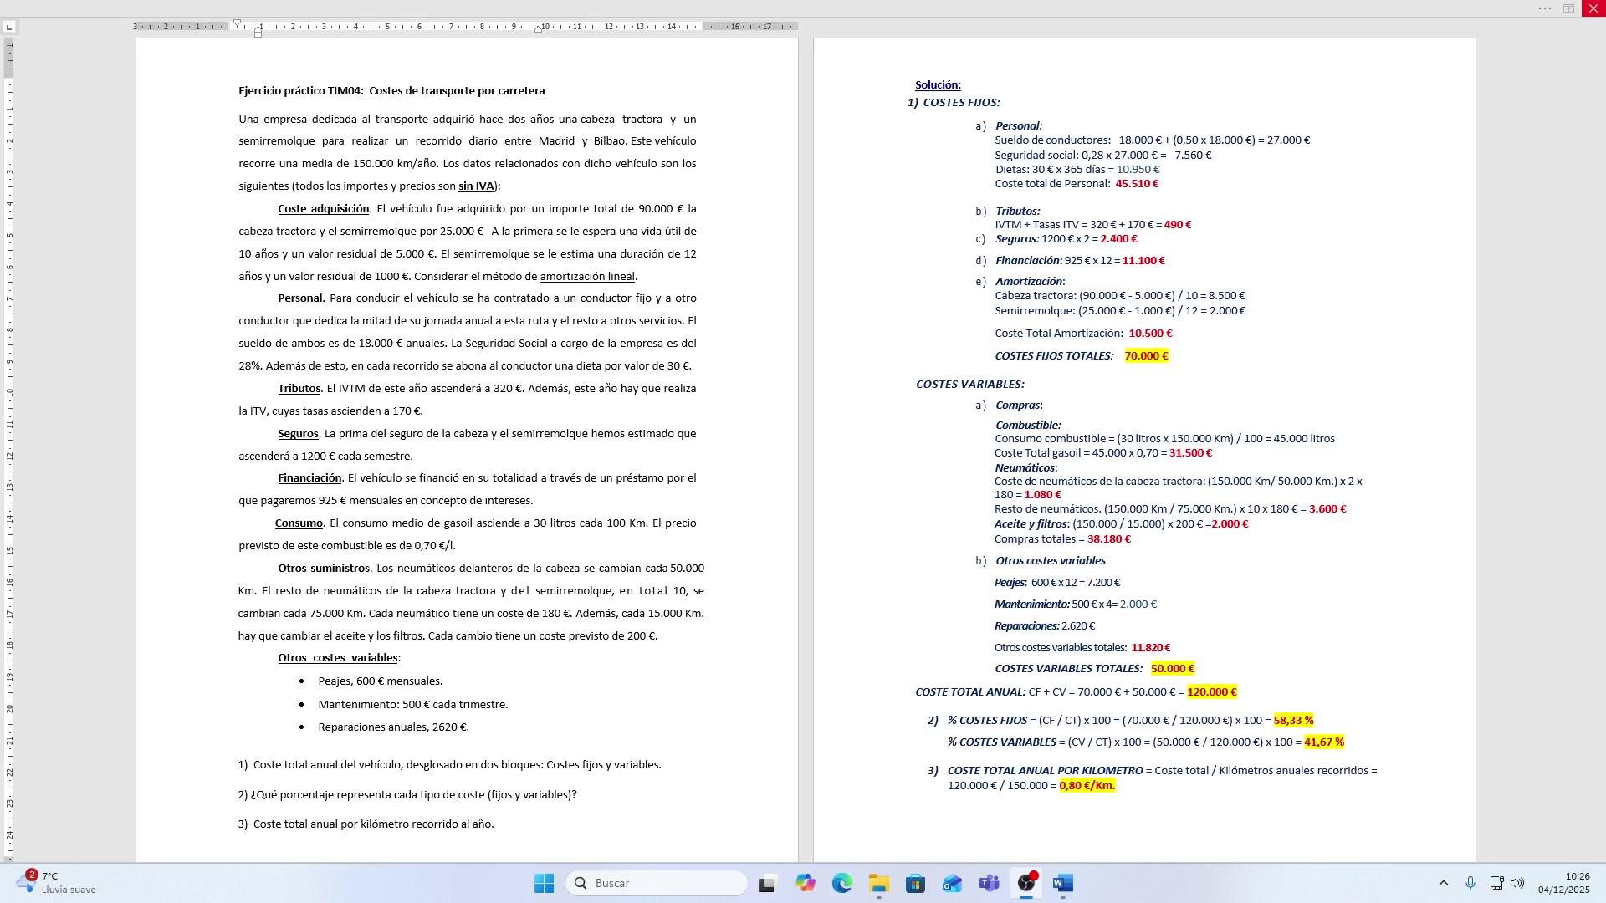The height and width of the screenshot is (903, 1606).
Task: Click the Word icon on the taskbar
Action: point(1062,884)
